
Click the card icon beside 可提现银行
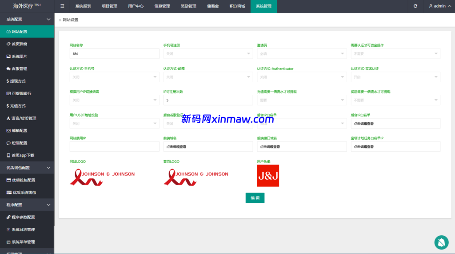8,93
